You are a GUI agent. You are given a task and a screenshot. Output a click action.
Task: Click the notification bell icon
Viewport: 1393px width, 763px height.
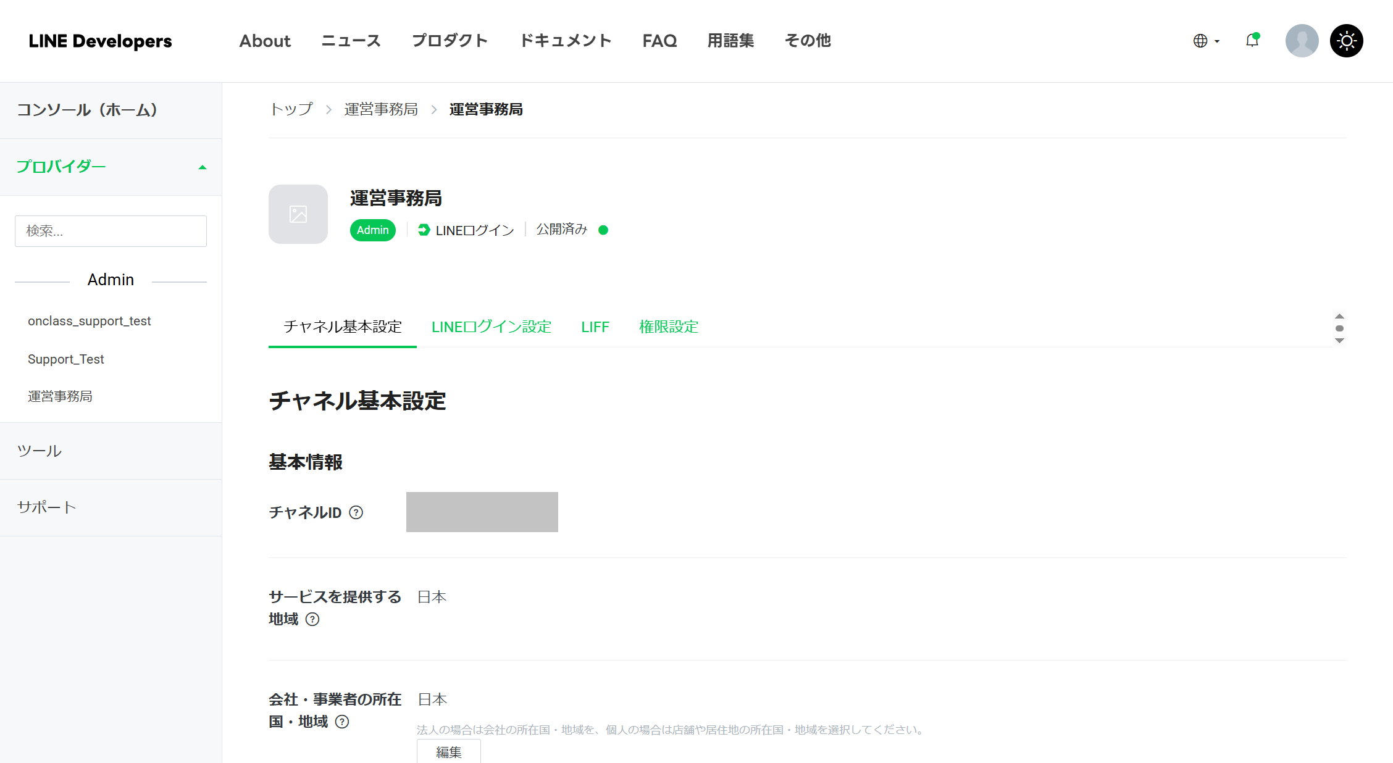(x=1252, y=41)
